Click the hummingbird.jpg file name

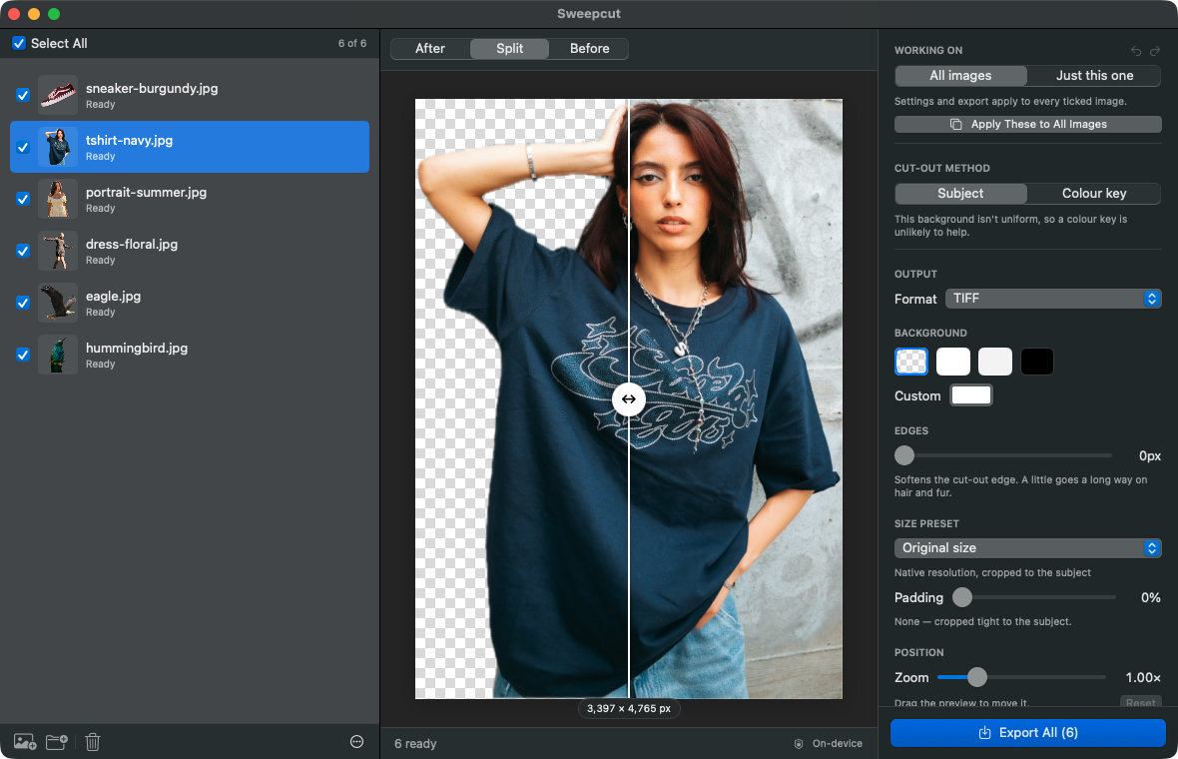[137, 348]
